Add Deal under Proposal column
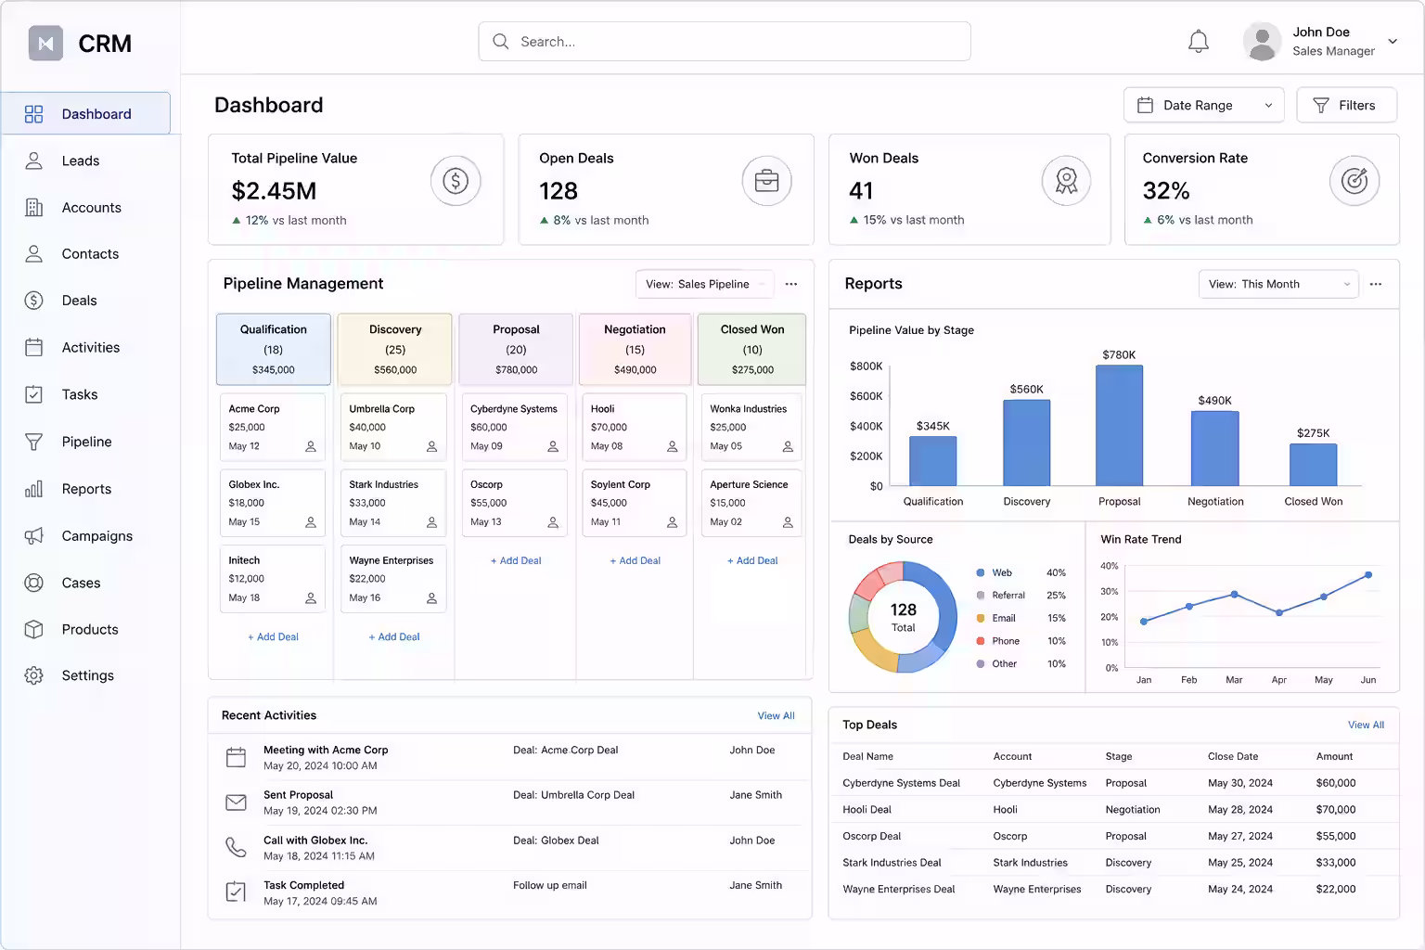The image size is (1425, 950). [516, 561]
